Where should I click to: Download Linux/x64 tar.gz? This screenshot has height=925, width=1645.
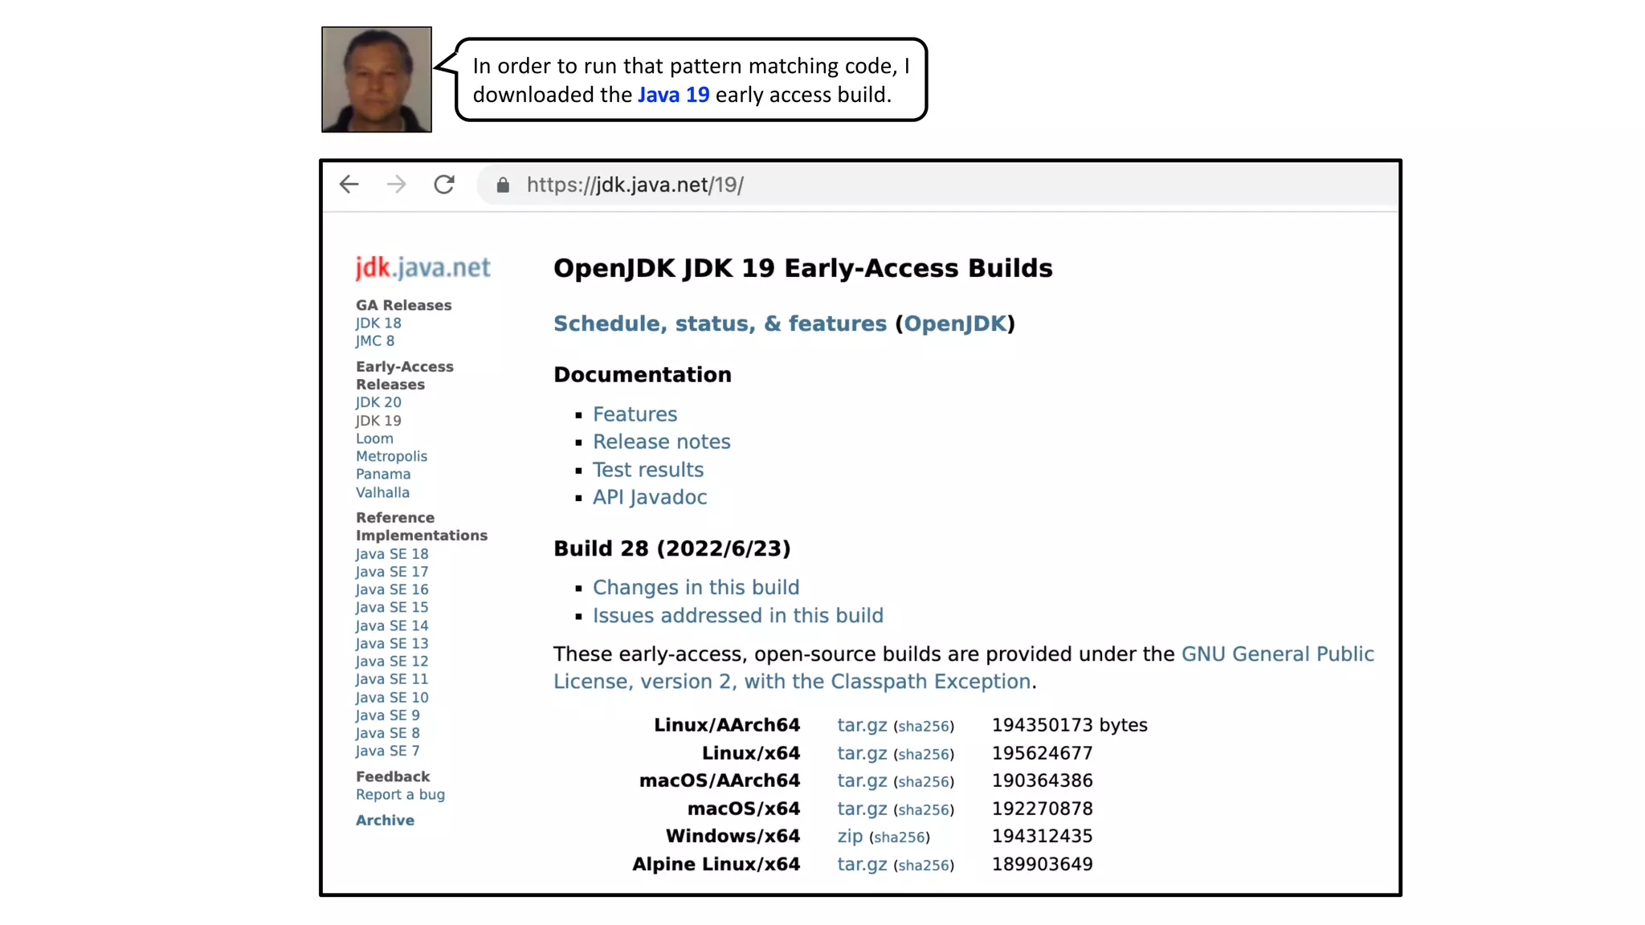coord(862,753)
